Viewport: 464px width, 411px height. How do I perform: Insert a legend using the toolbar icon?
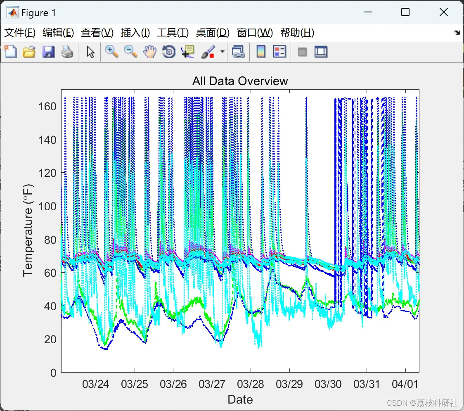pyautogui.click(x=279, y=52)
